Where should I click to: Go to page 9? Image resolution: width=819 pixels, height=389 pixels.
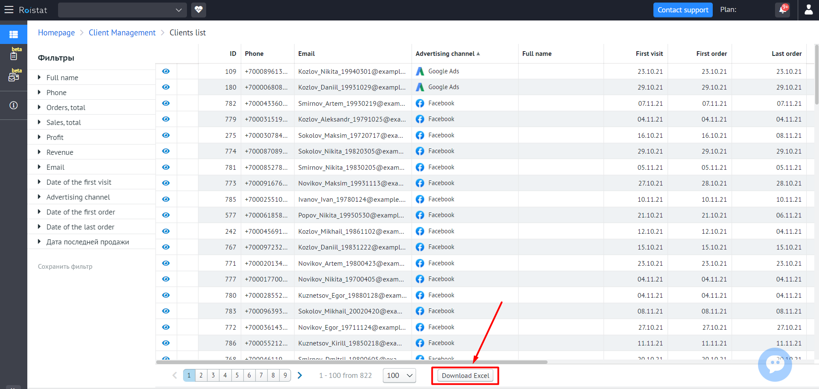point(285,375)
